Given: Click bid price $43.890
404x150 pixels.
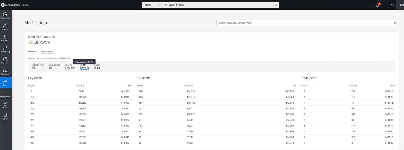Looking at the screenshot, I should (x=125, y=108).
